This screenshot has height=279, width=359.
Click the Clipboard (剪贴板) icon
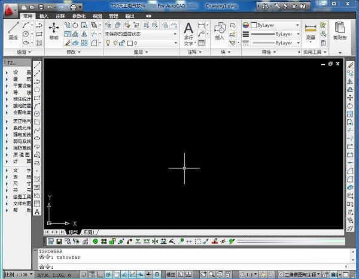340,31
